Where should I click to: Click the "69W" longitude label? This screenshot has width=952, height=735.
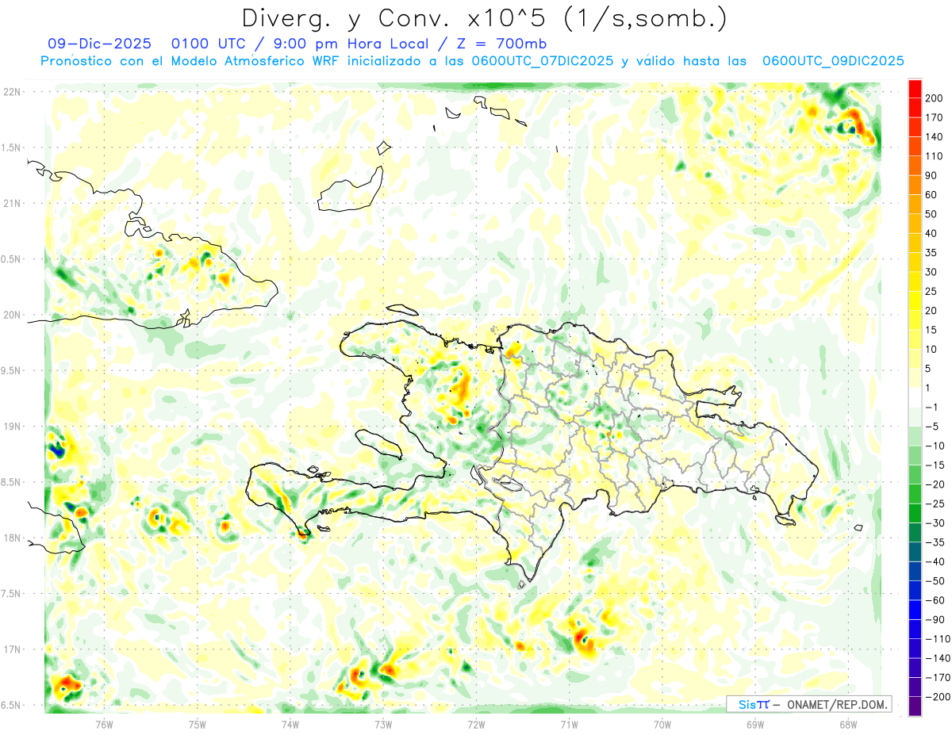pos(755,724)
